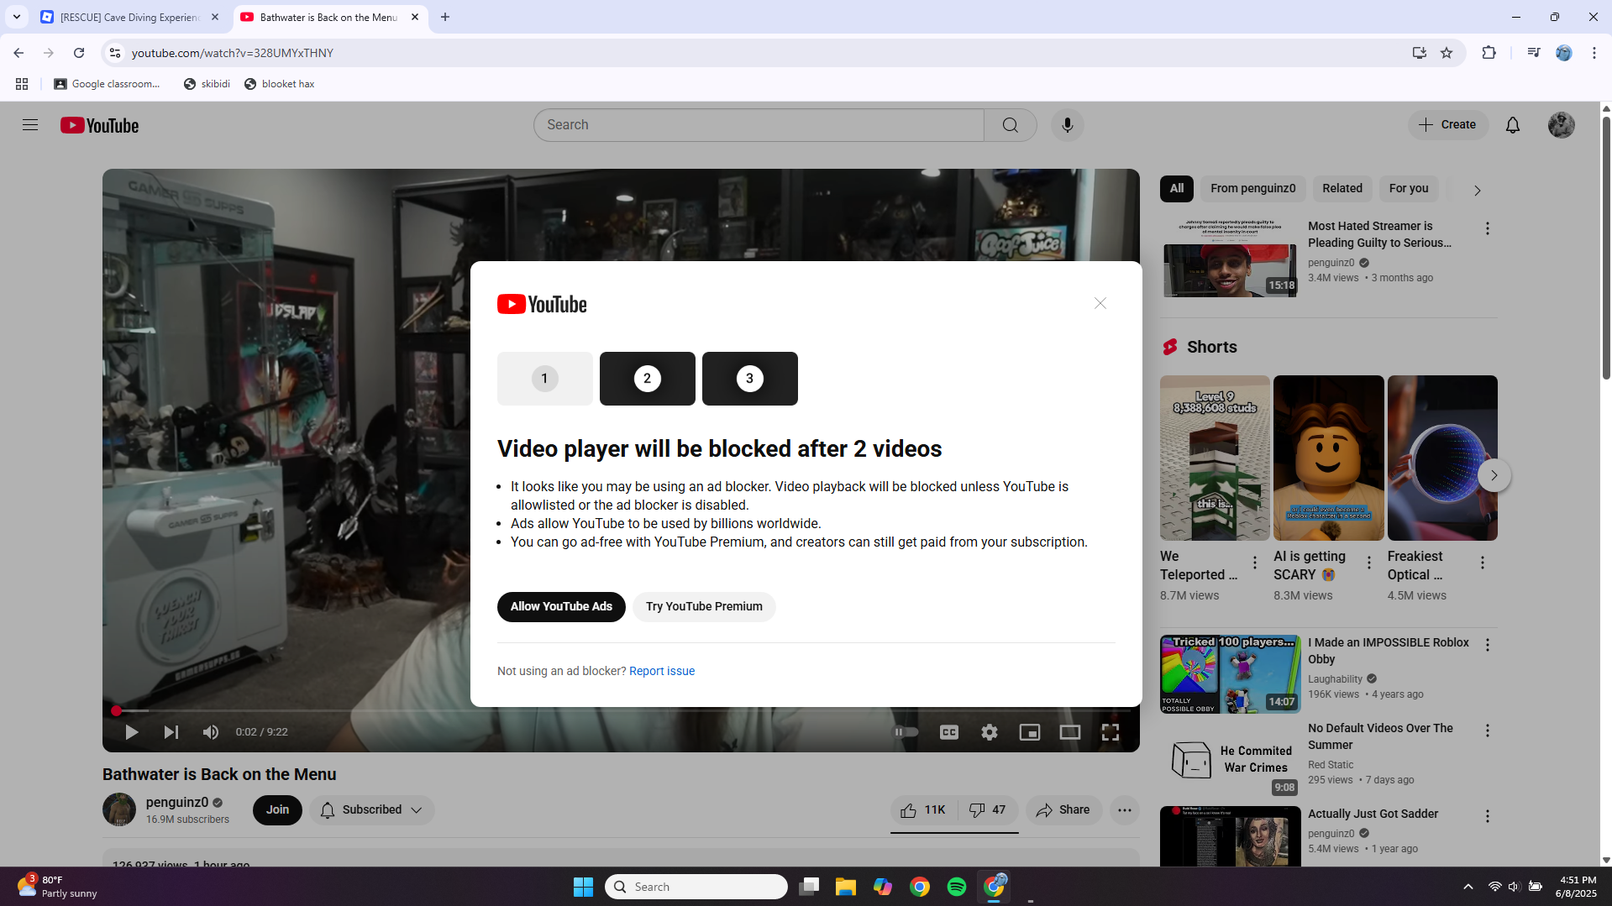Show more filter chips with right arrow
The image size is (1612, 906).
point(1477,191)
